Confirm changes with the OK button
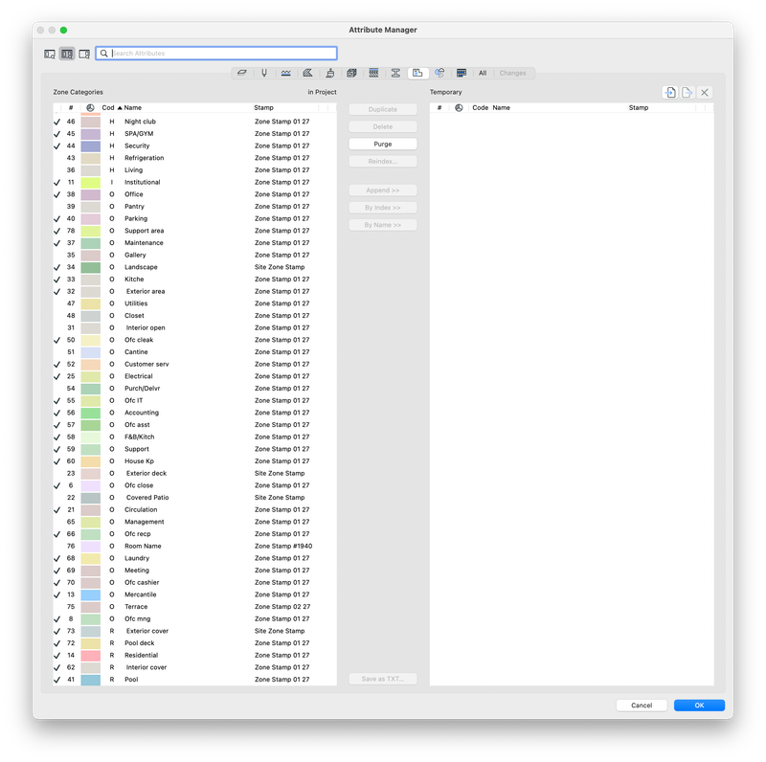This screenshot has height=762, width=766. pos(699,706)
